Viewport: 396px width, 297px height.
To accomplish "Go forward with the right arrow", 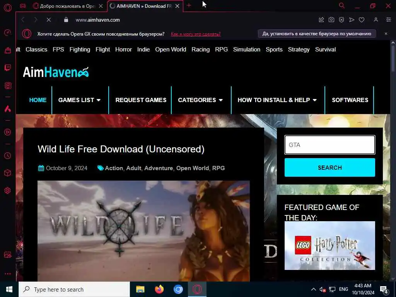I will coord(36,20).
